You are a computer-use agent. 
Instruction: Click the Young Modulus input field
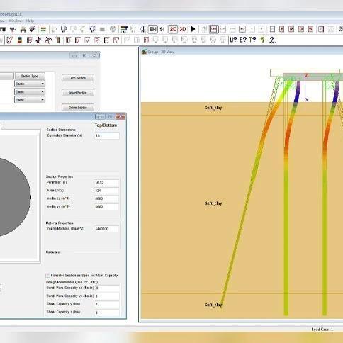click(x=107, y=229)
